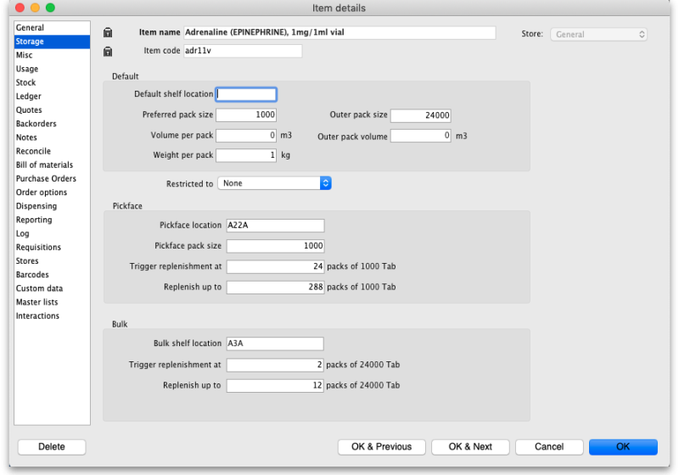Focus the Default shelf location field
The height and width of the screenshot is (475, 679).
[x=246, y=94]
